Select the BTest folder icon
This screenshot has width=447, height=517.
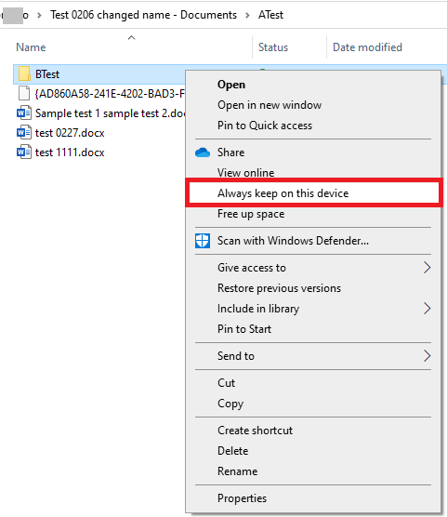24,73
